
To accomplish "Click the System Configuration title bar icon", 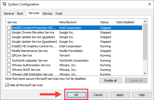I will pos(4,4).
